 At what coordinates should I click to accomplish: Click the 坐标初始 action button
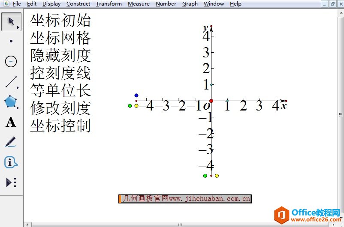coord(60,21)
